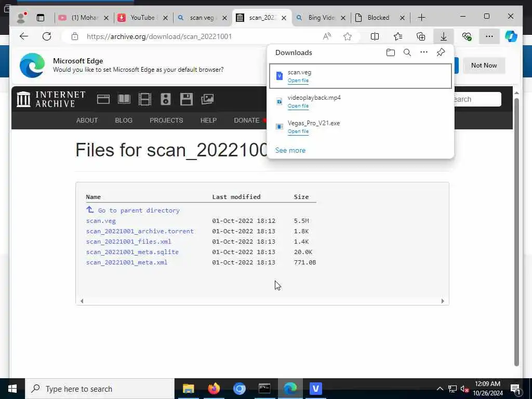The width and height of the screenshot is (532, 399).
Task: Click the browser back arrow
Action: tap(24, 36)
